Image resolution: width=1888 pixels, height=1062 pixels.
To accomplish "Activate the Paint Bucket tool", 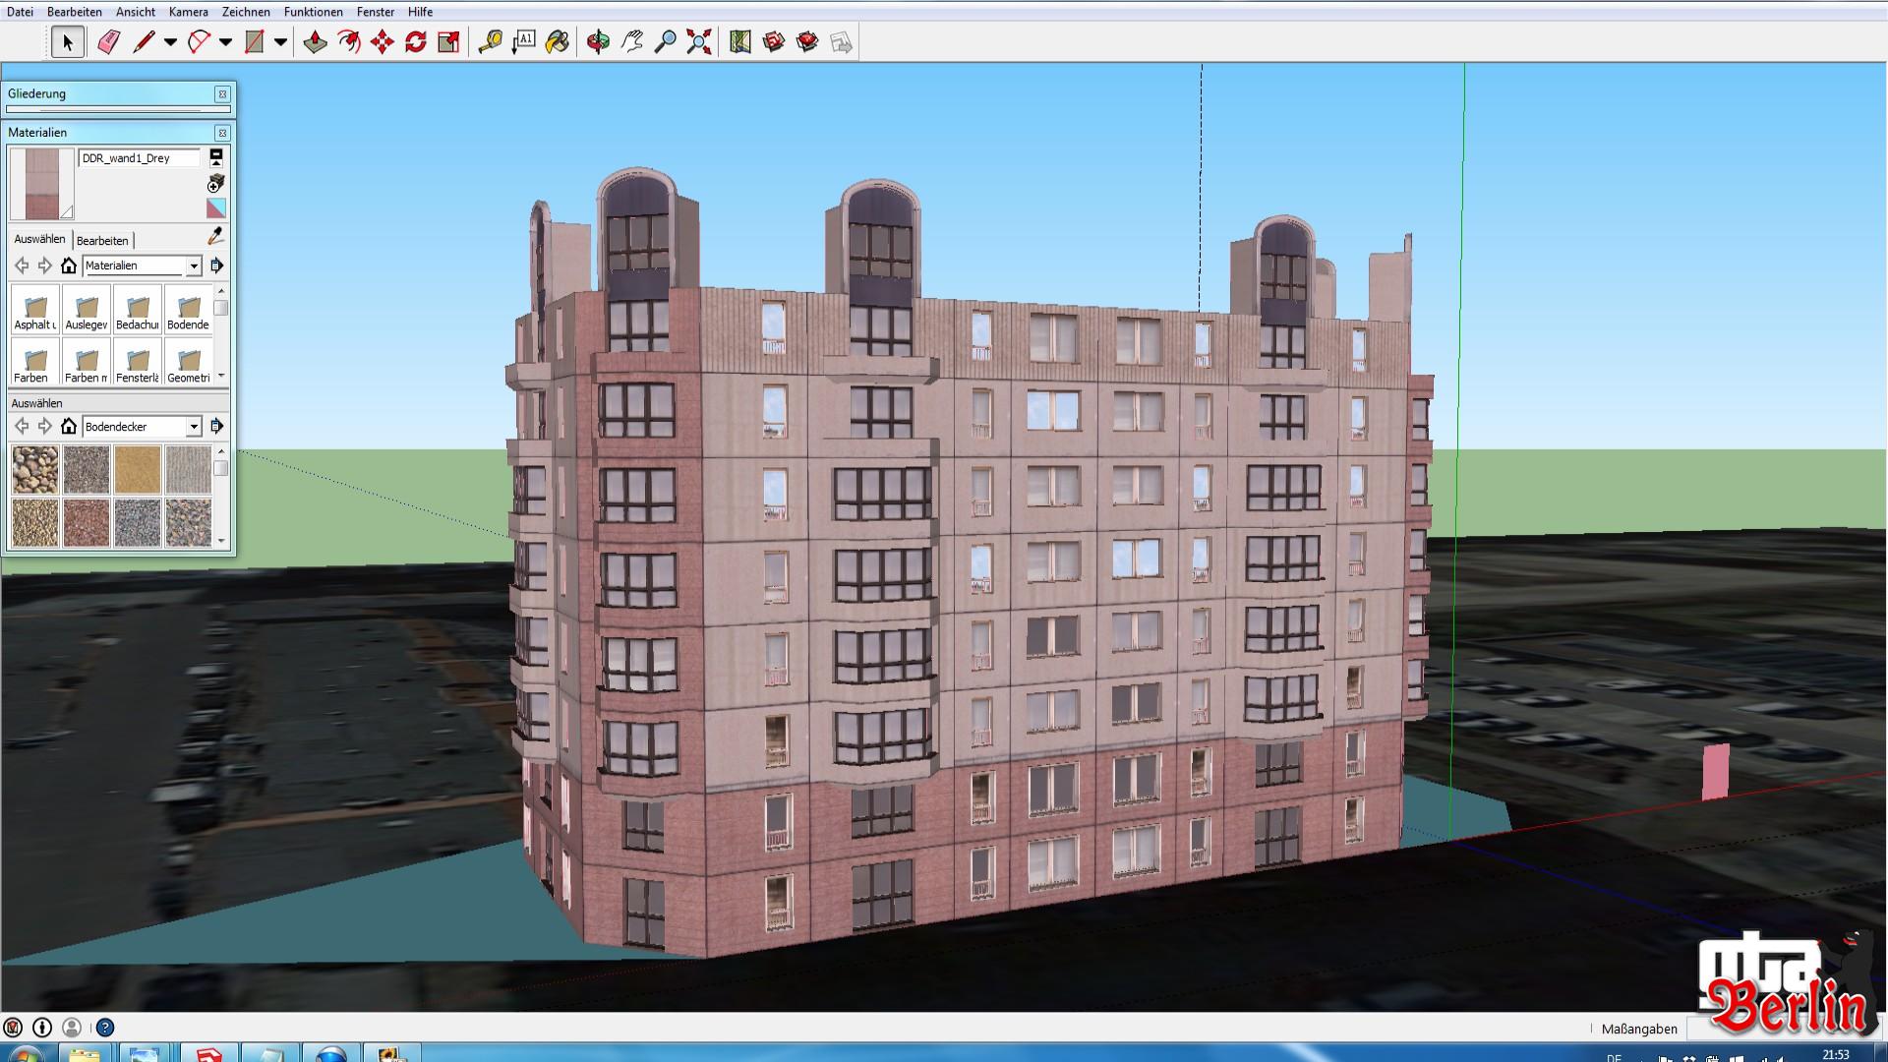I will [x=557, y=42].
